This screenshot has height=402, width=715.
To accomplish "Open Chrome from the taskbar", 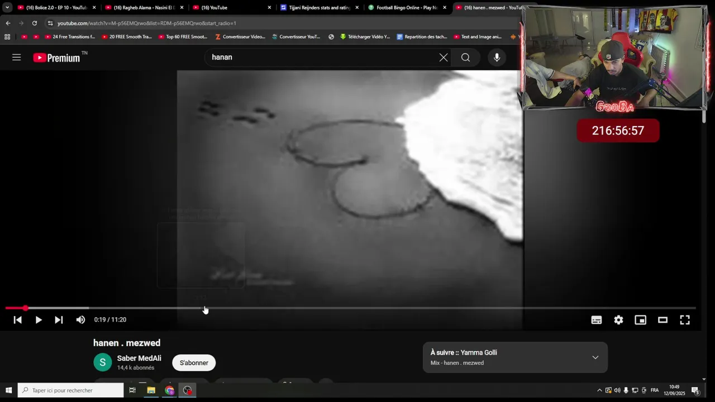I will [169, 390].
